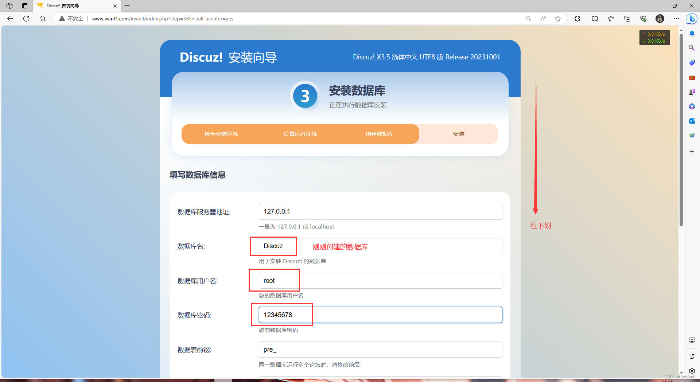Toggle split screen view
Viewport: 700px width, 382px height.
point(595,19)
